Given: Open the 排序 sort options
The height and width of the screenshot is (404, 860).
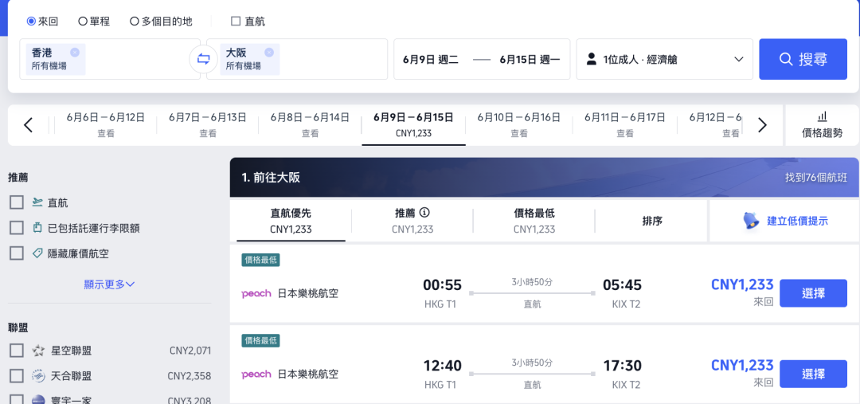Looking at the screenshot, I should click(652, 221).
